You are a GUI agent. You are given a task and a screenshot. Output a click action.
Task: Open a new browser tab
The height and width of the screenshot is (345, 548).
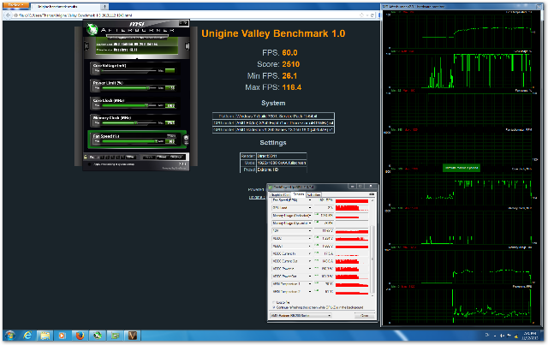pos(104,7)
